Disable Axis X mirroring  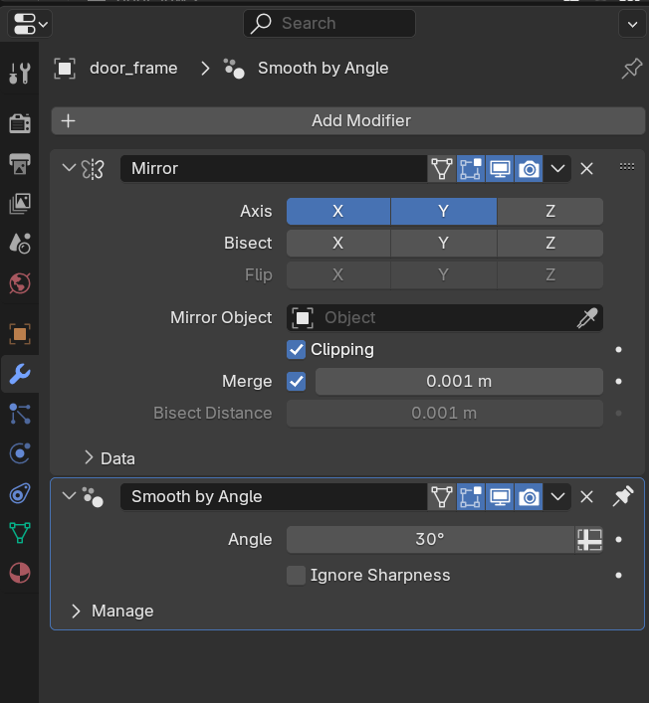click(x=338, y=211)
